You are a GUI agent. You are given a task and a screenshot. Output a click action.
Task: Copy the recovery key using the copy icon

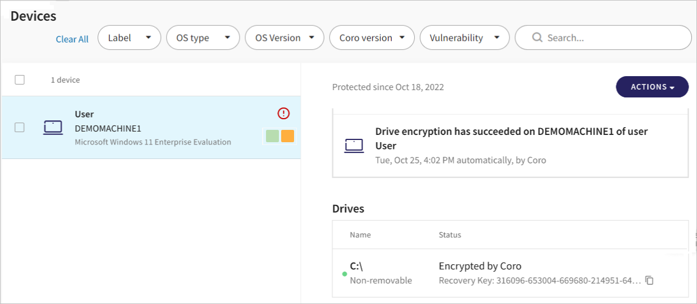(x=649, y=280)
